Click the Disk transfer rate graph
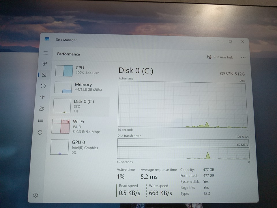The image size is (277, 208). click(x=183, y=149)
